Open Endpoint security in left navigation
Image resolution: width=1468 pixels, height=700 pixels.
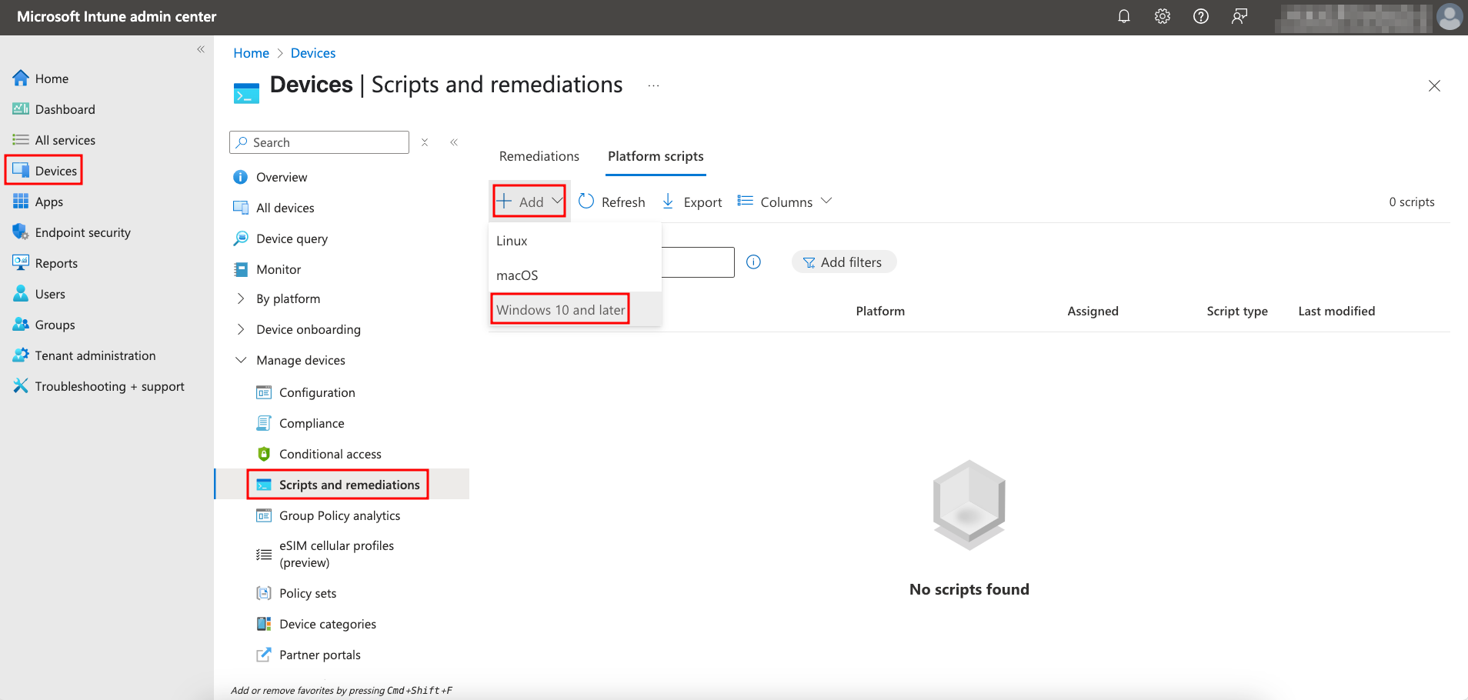coord(72,232)
